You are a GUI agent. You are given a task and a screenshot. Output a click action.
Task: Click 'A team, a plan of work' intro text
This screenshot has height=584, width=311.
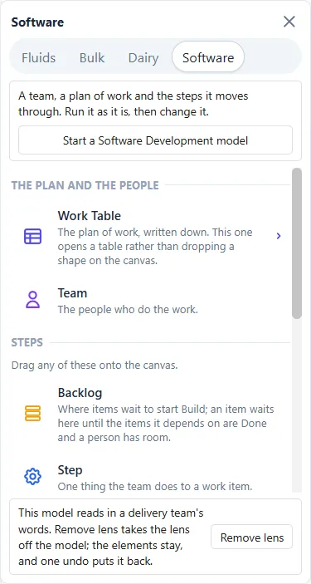[134, 104]
